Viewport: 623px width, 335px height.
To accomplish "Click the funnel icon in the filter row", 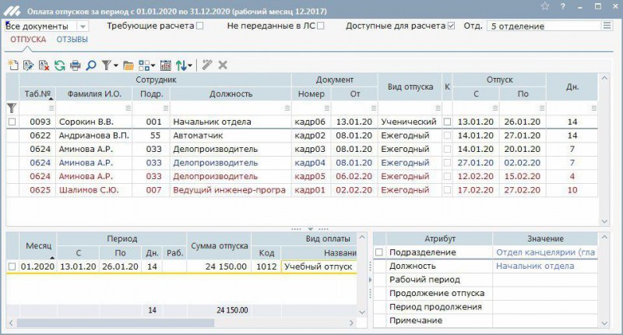I will tap(12, 108).
